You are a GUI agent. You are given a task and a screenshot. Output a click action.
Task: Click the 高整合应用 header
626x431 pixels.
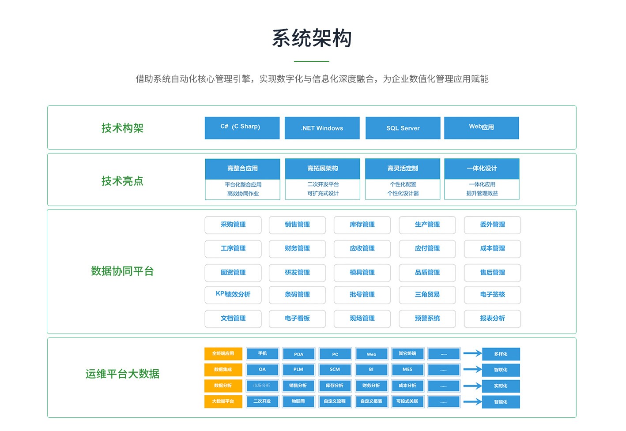click(242, 169)
